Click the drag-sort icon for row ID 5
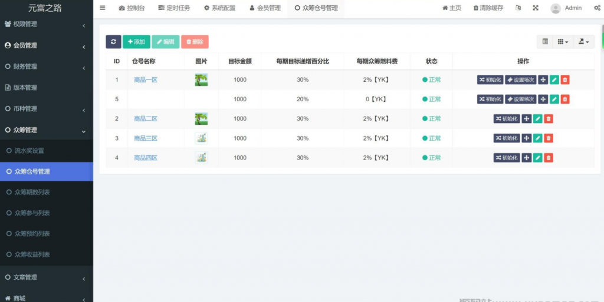604x302 pixels. click(543, 99)
